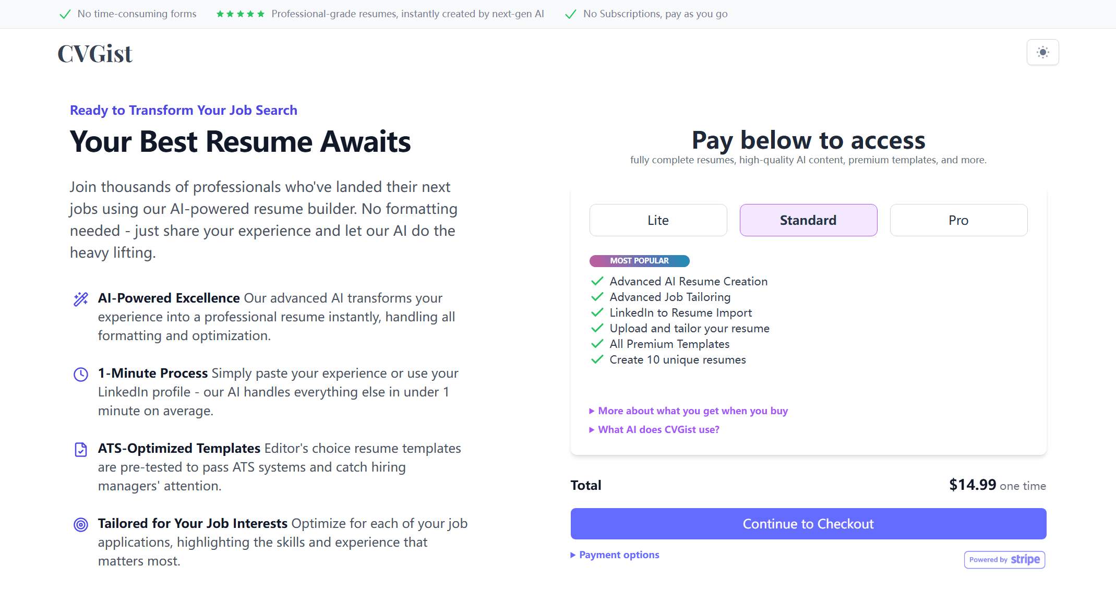This screenshot has width=1116, height=590.
Task: Click the Powered by Stripe badge
Action: 1004,560
